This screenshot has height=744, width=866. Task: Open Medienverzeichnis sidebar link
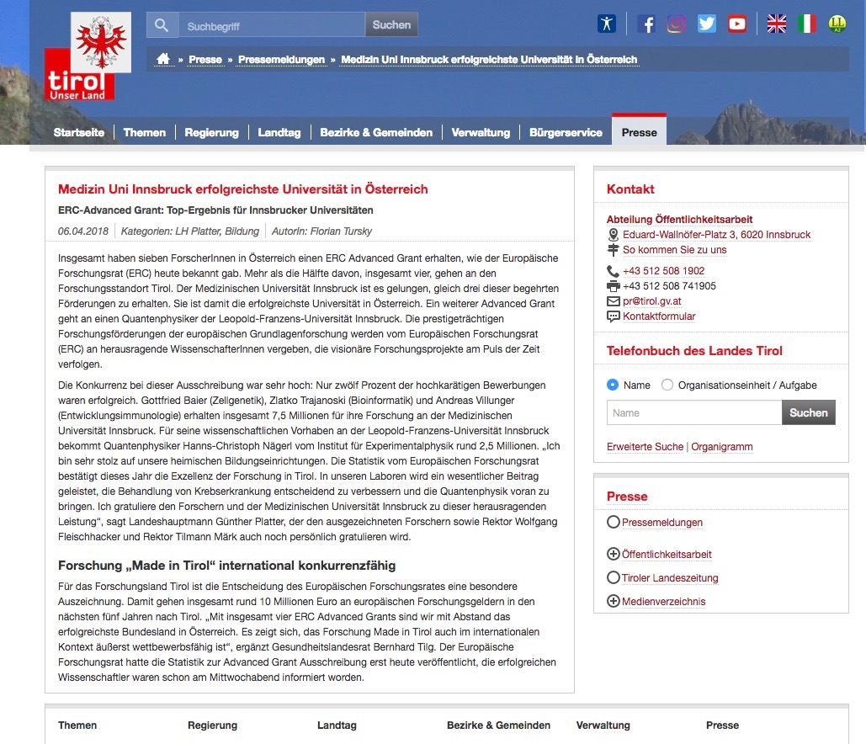coord(663,602)
